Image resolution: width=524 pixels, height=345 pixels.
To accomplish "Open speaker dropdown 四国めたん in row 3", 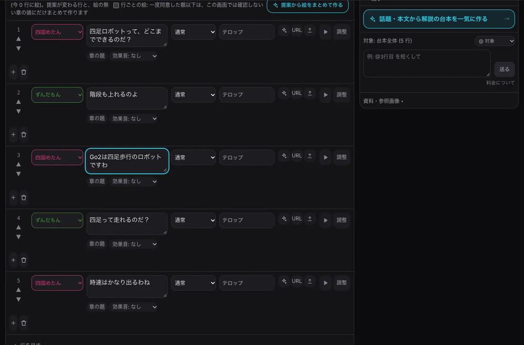I will coord(57,157).
